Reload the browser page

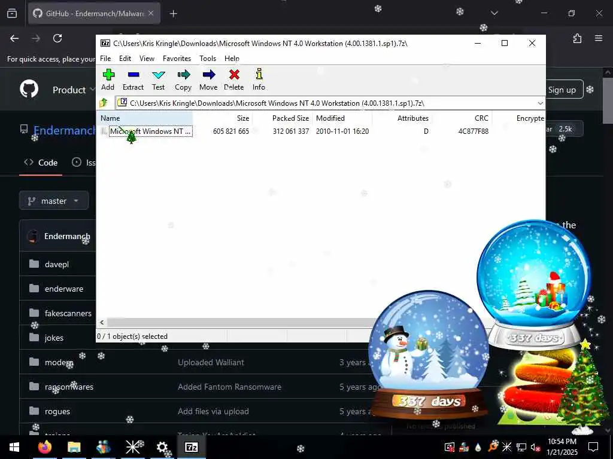[57, 38]
